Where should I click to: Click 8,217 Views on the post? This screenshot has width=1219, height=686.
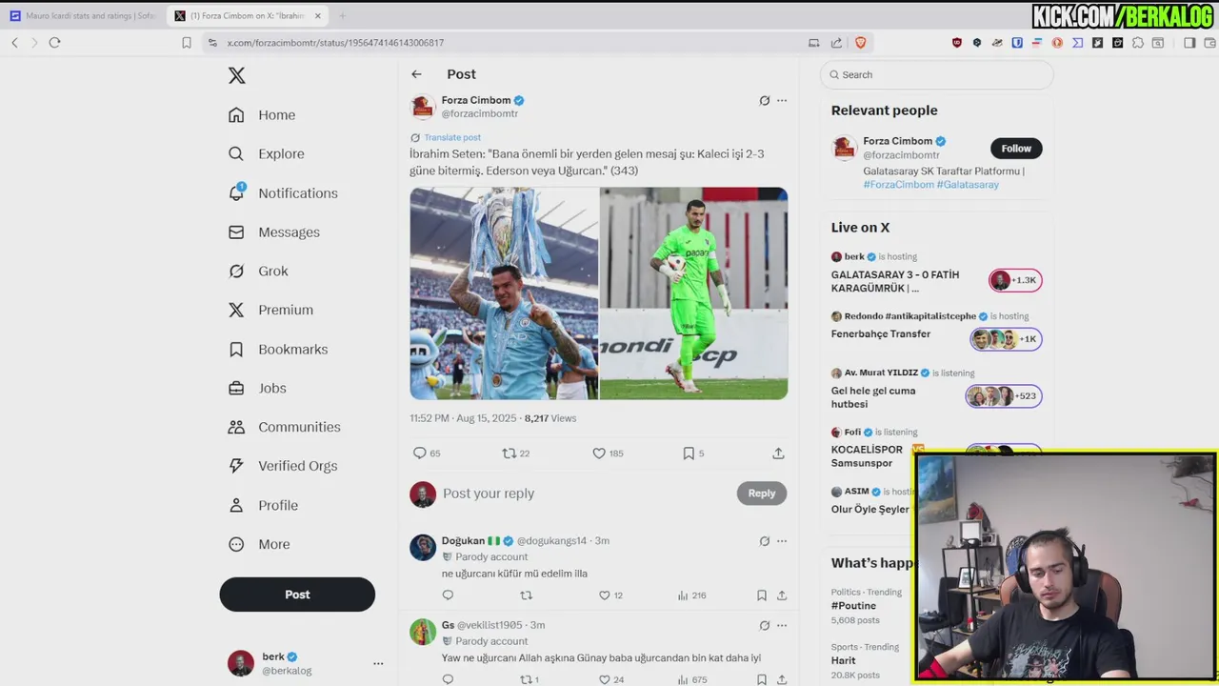pos(550,418)
